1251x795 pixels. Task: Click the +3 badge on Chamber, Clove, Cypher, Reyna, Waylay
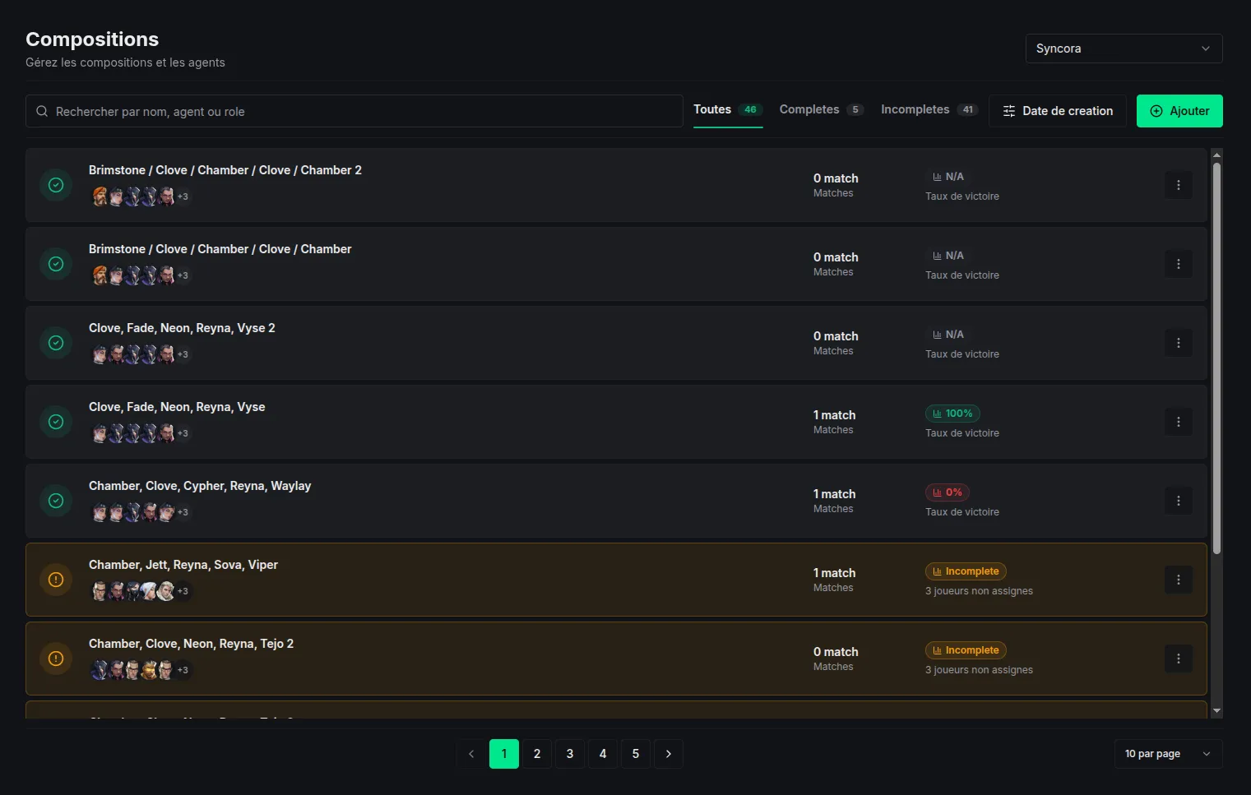tap(183, 512)
